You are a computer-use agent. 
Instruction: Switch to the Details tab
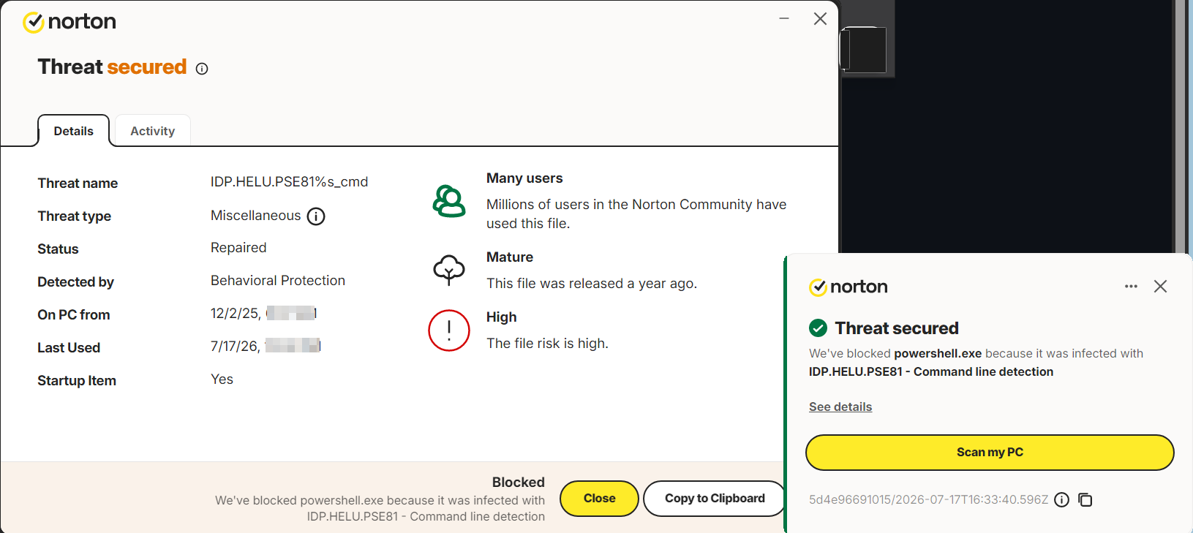point(74,131)
